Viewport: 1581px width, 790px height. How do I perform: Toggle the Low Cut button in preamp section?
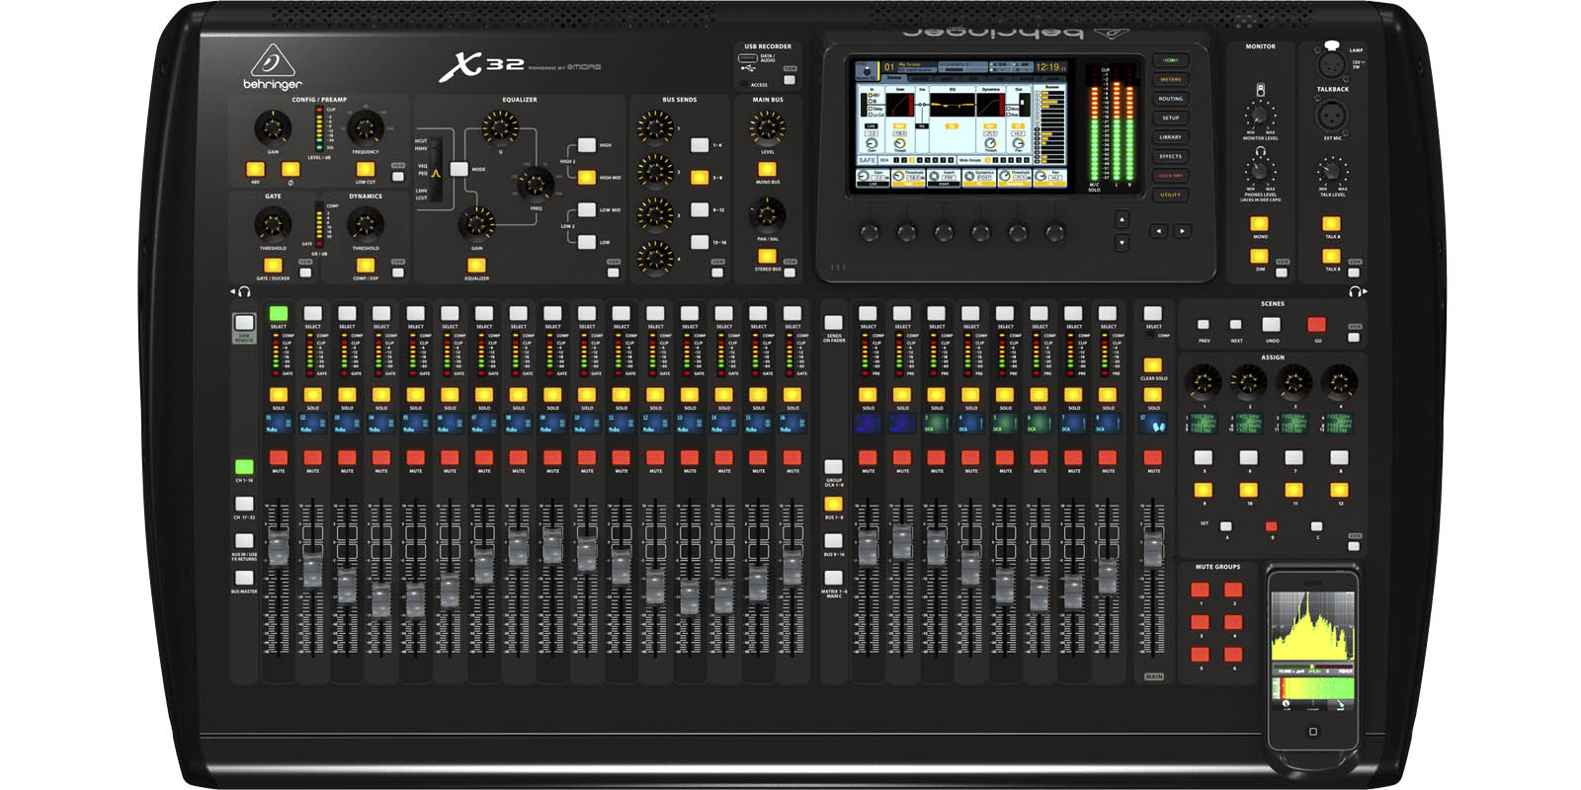coord(365,169)
